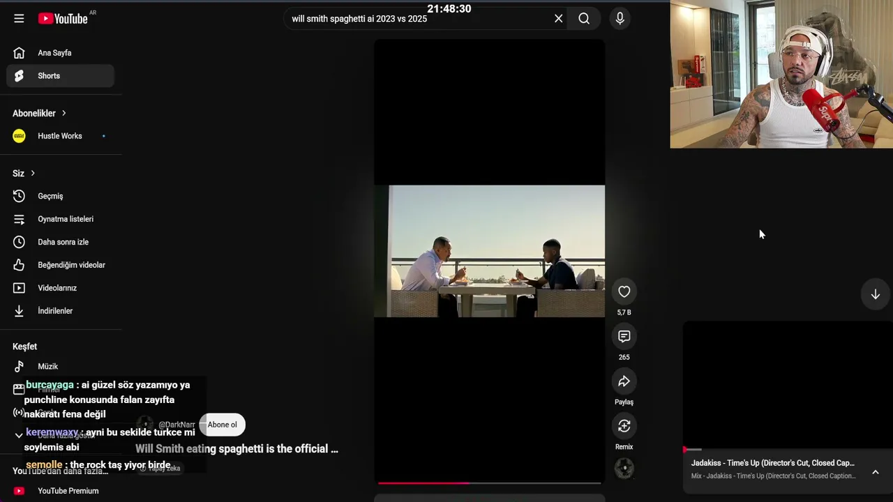
Task: Seek on the miniplayer progress bar
Action: [788, 450]
